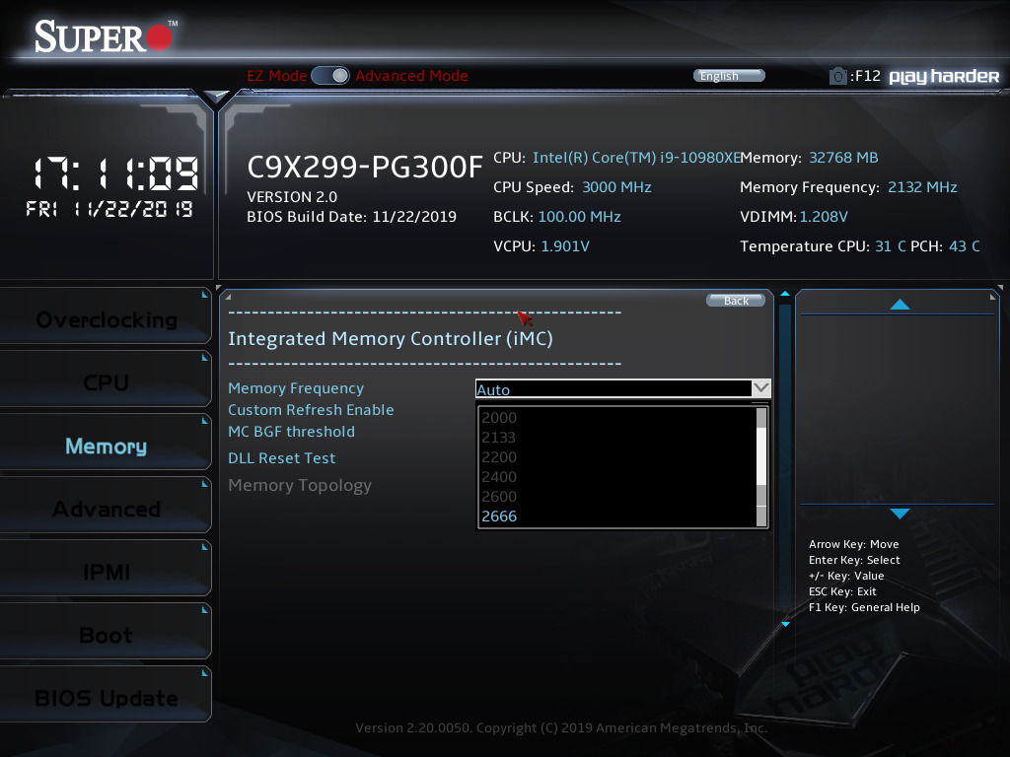Click the date FRI 11/22/2019
Screen dimensions: 1010x757
click(109, 209)
